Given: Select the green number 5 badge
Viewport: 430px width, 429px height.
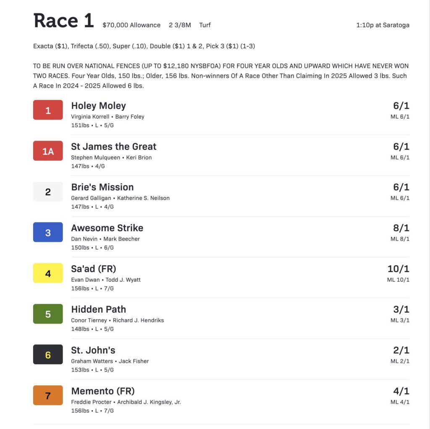Looking at the screenshot, I should (x=48, y=314).
